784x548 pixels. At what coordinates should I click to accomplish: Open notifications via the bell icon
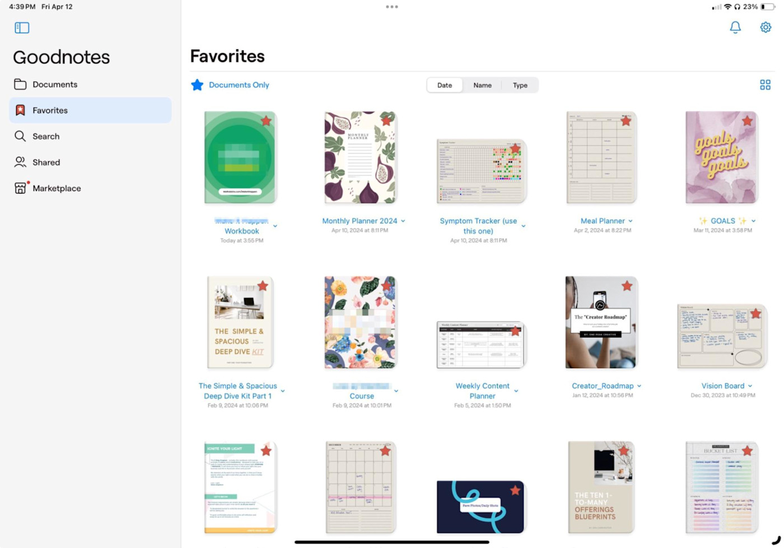(735, 27)
